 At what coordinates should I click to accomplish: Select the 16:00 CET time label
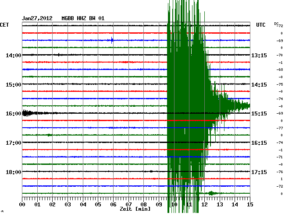tap(14, 114)
